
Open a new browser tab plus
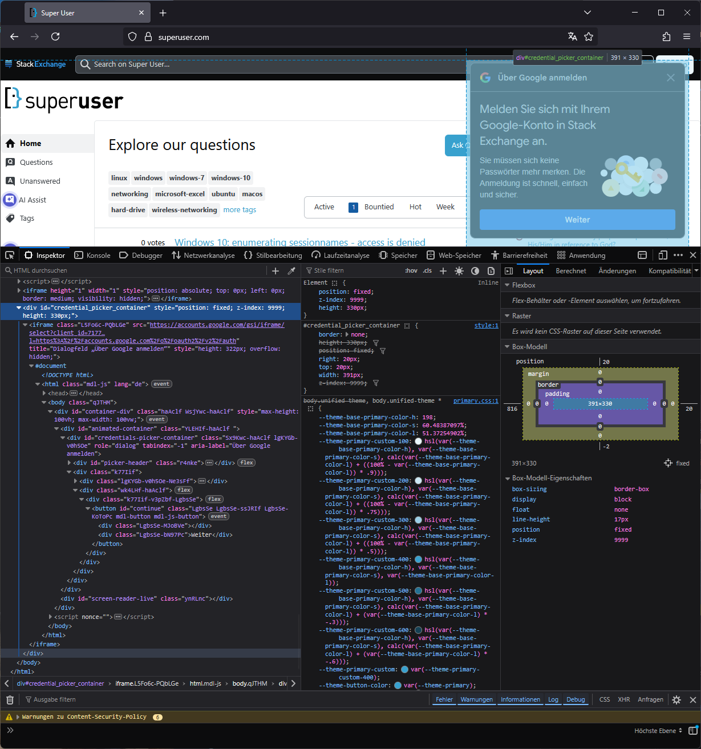click(163, 13)
